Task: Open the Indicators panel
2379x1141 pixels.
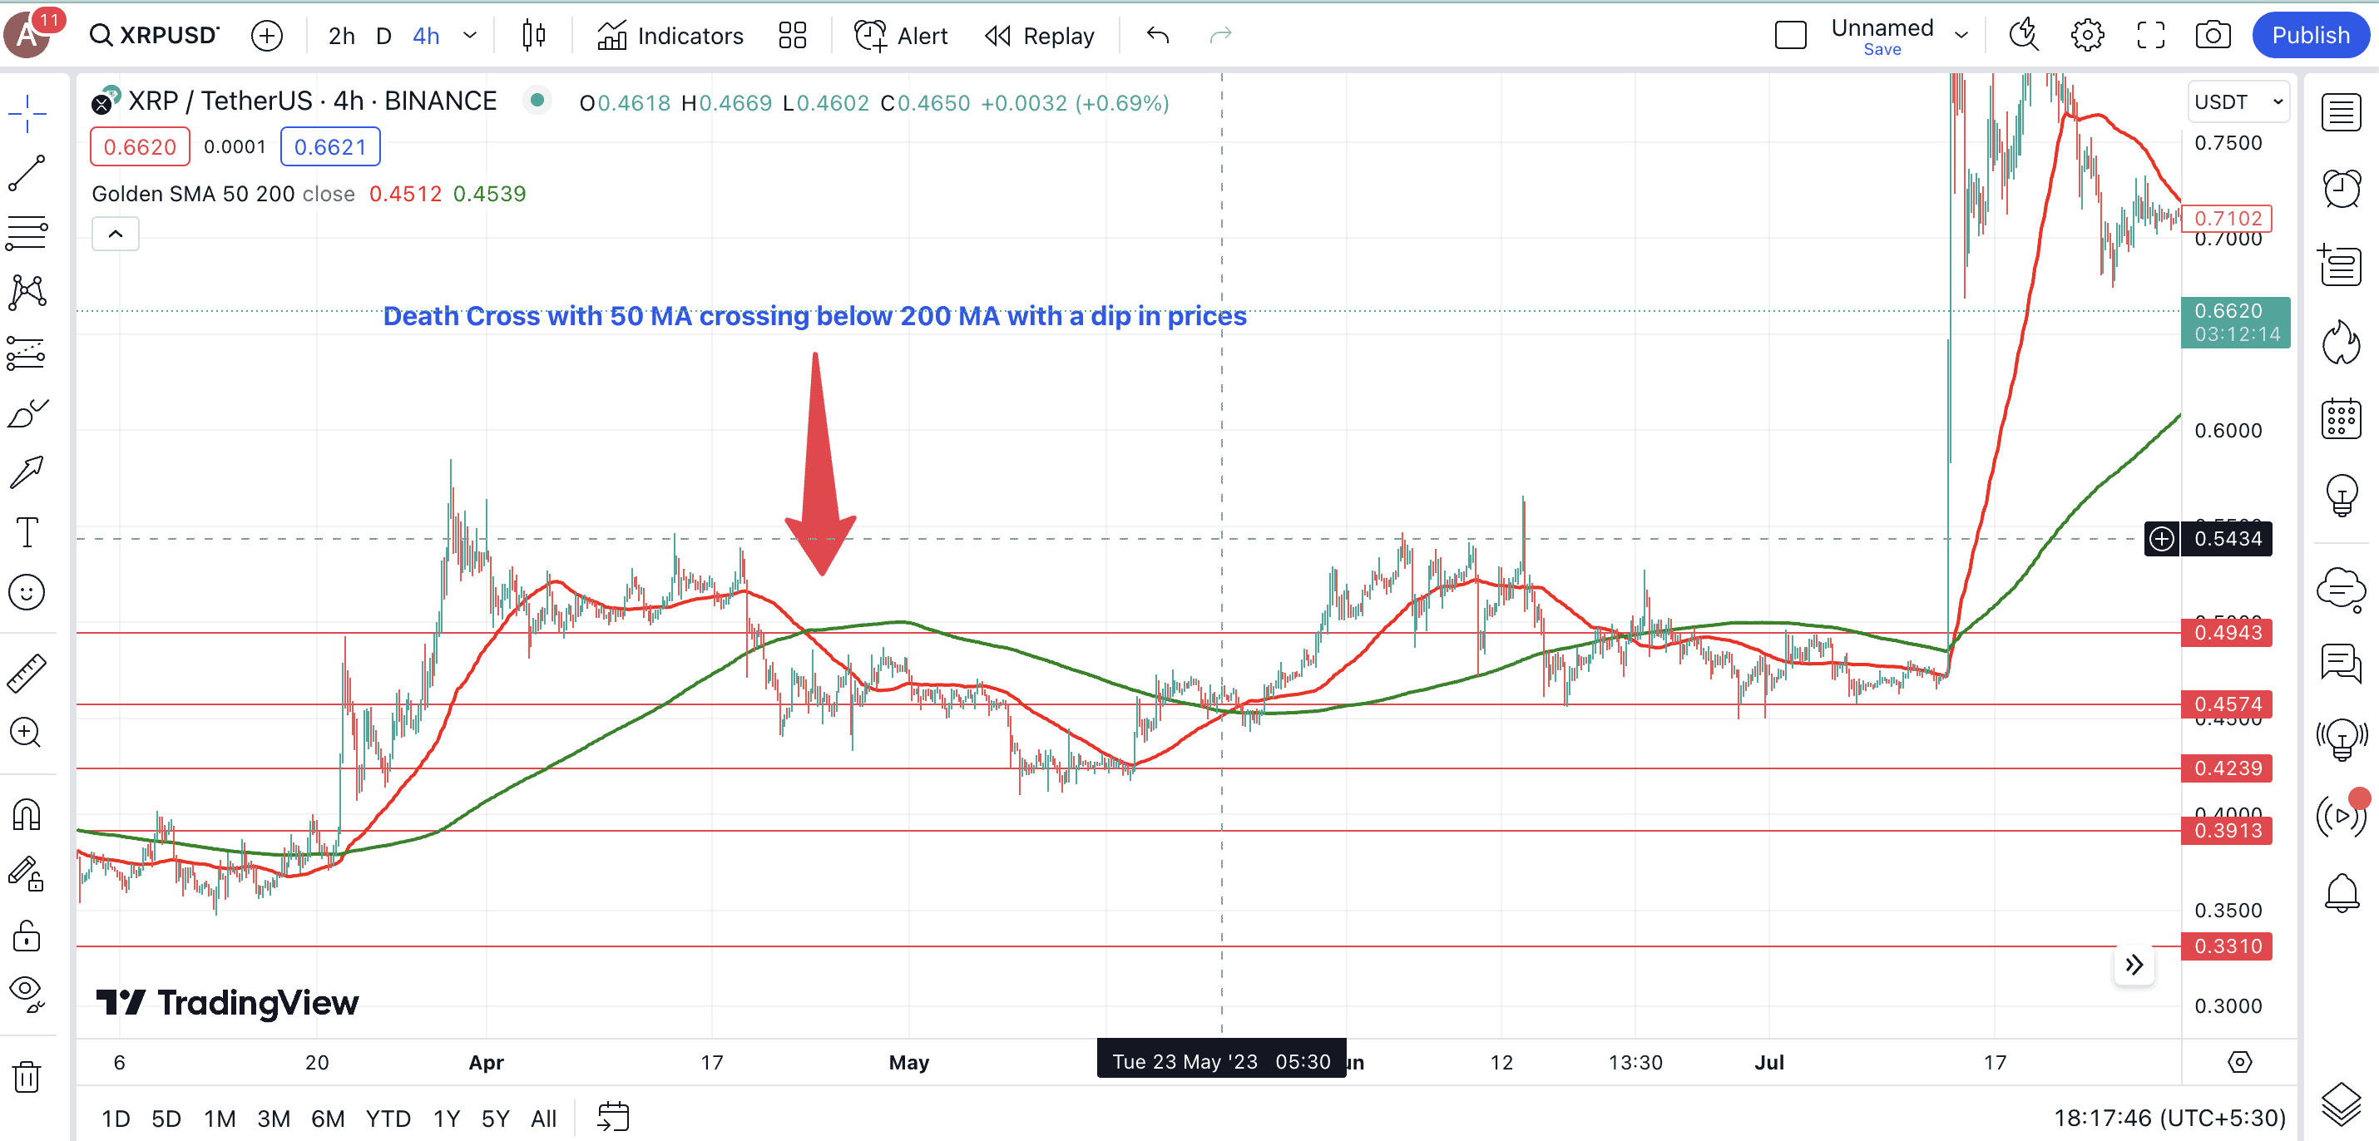Action: click(x=670, y=36)
